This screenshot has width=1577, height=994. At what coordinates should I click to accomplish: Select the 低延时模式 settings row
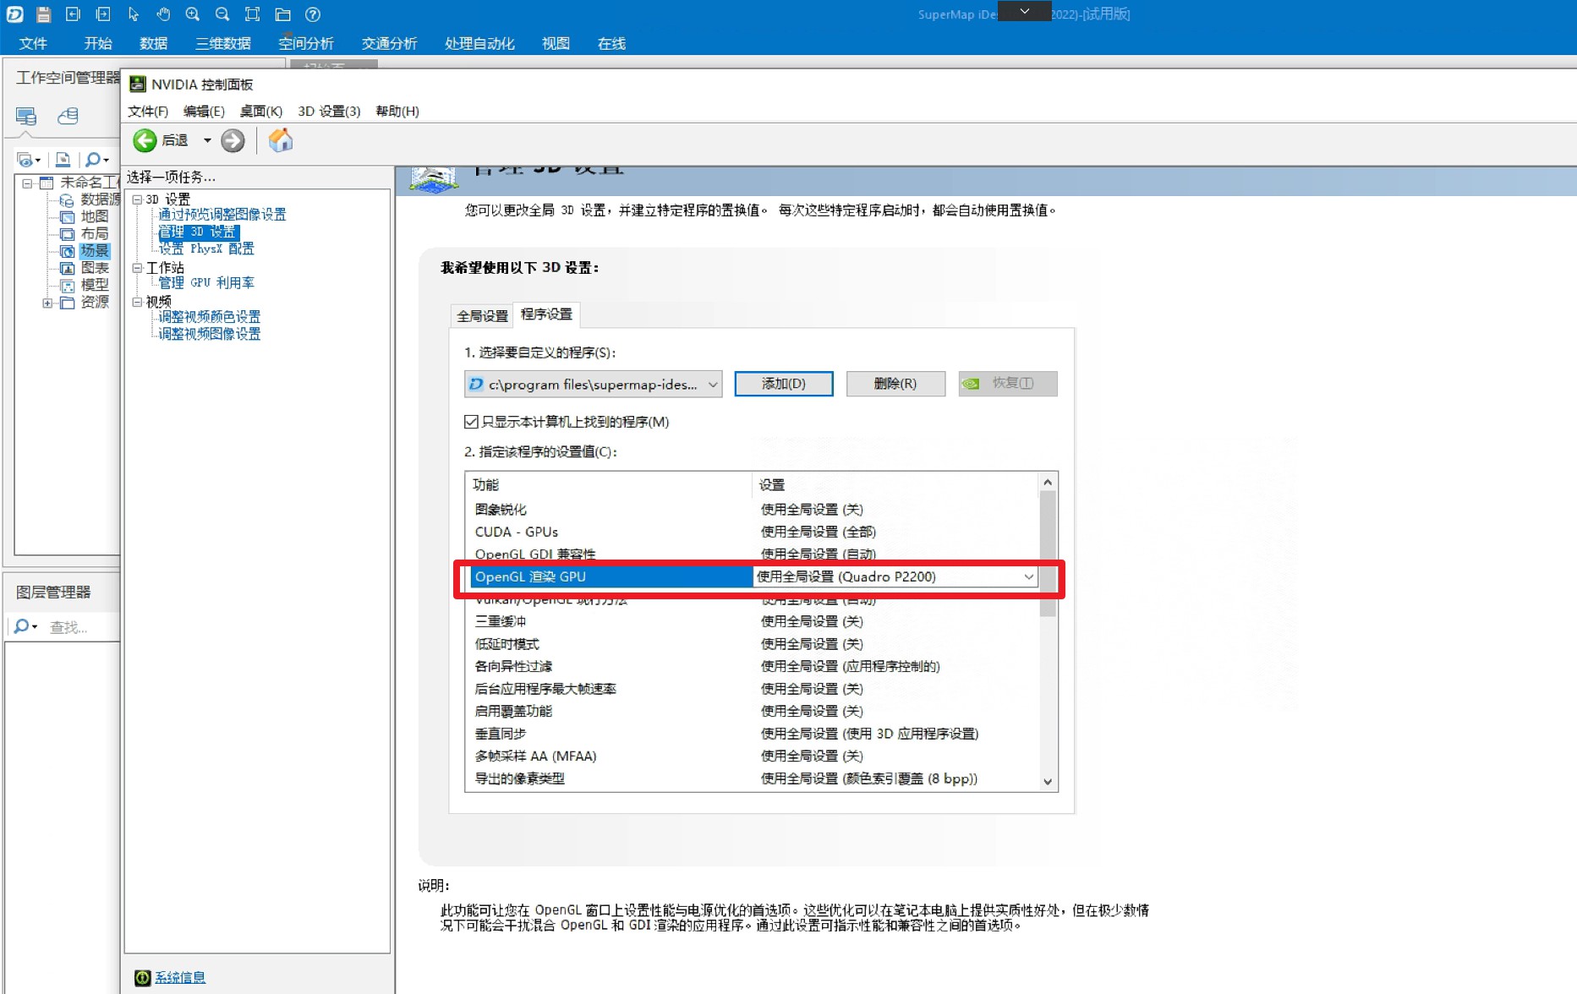click(x=752, y=644)
